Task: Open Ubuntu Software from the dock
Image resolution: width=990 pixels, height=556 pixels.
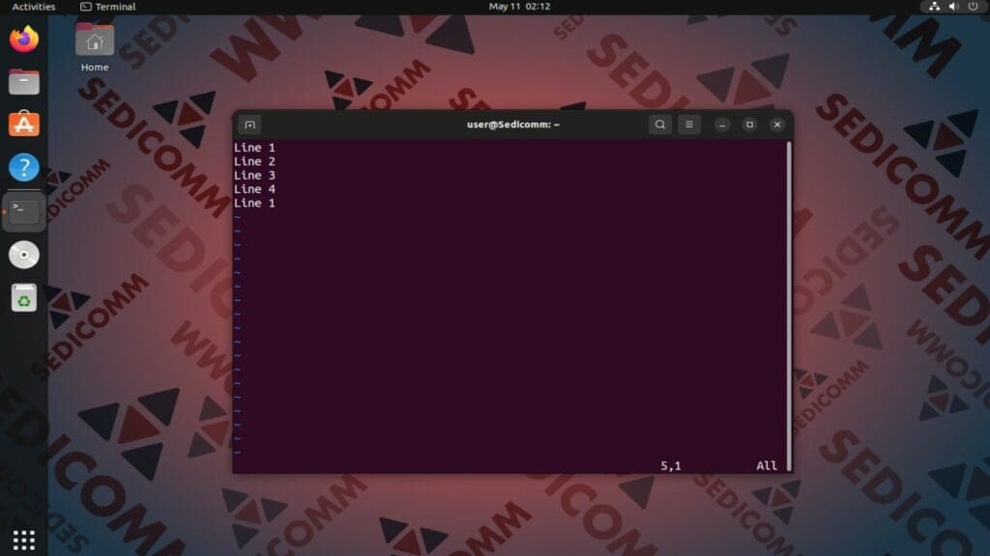Action: click(24, 125)
